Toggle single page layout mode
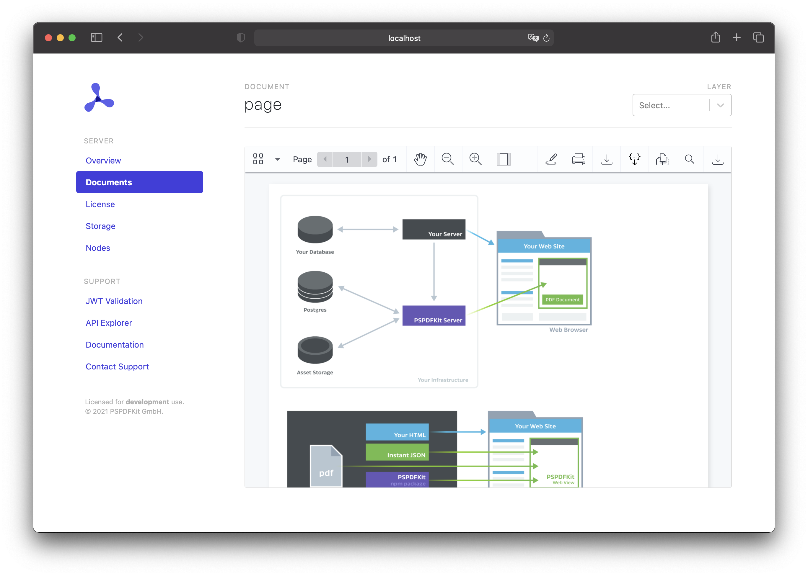Viewport: 808px width, 576px height. click(504, 159)
